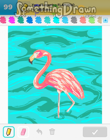Add more colors with the plus button

tap(106, 20)
